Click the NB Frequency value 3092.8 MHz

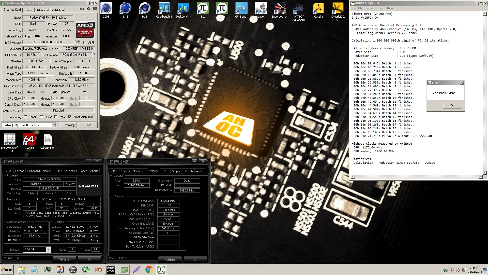click(x=187, y=190)
